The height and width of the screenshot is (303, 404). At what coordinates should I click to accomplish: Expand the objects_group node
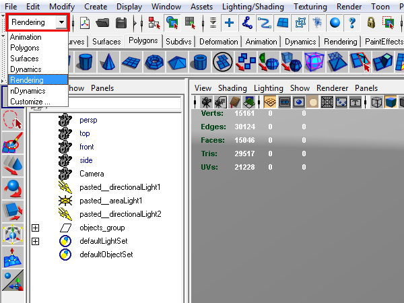pyautogui.click(x=35, y=228)
